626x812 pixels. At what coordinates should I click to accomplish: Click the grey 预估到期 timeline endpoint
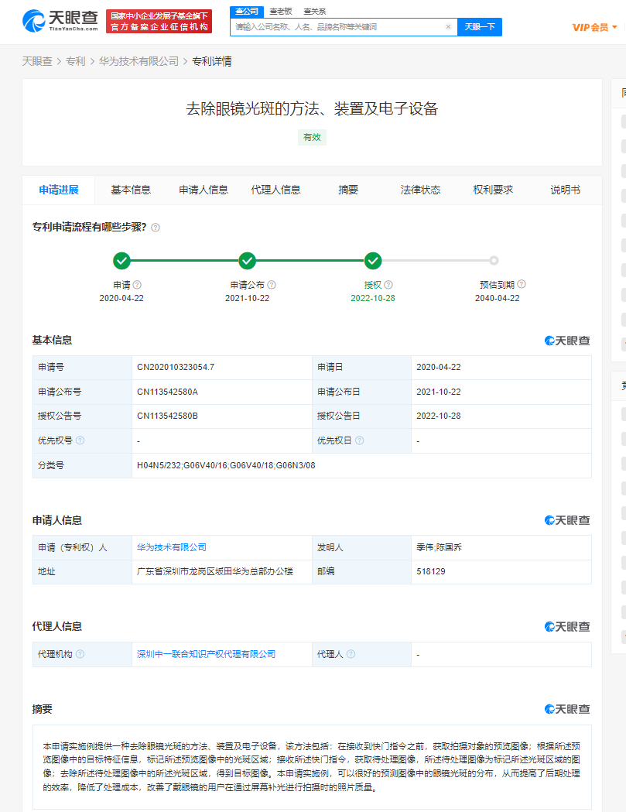[494, 261]
